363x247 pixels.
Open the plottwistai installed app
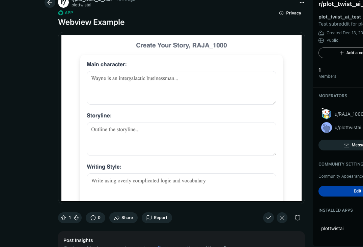[x=332, y=228]
